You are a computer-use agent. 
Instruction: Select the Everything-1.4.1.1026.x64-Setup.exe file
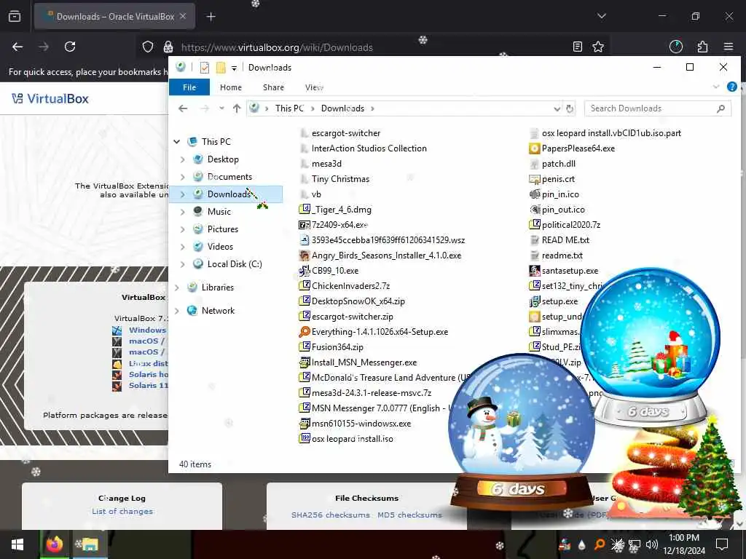point(374,332)
